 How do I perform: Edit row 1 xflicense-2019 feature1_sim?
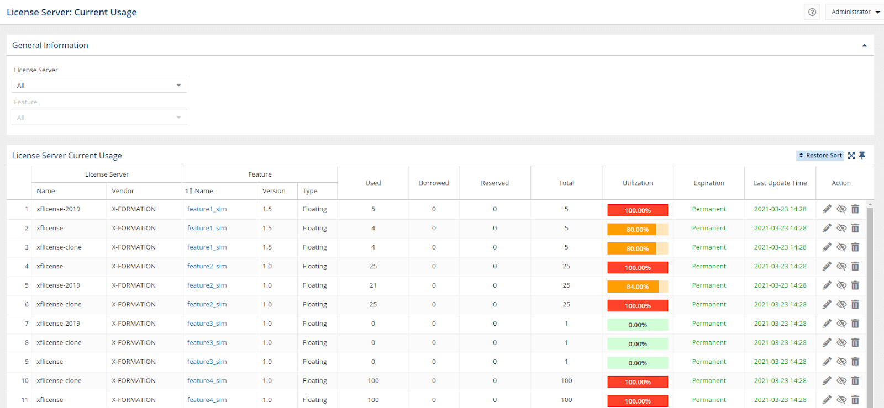point(827,209)
